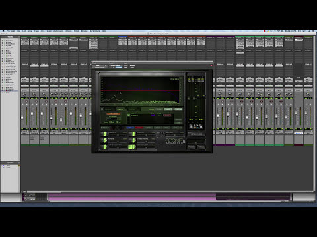Open the Apple menu icon
The height and width of the screenshot is (237, 317).
(3, 31)
